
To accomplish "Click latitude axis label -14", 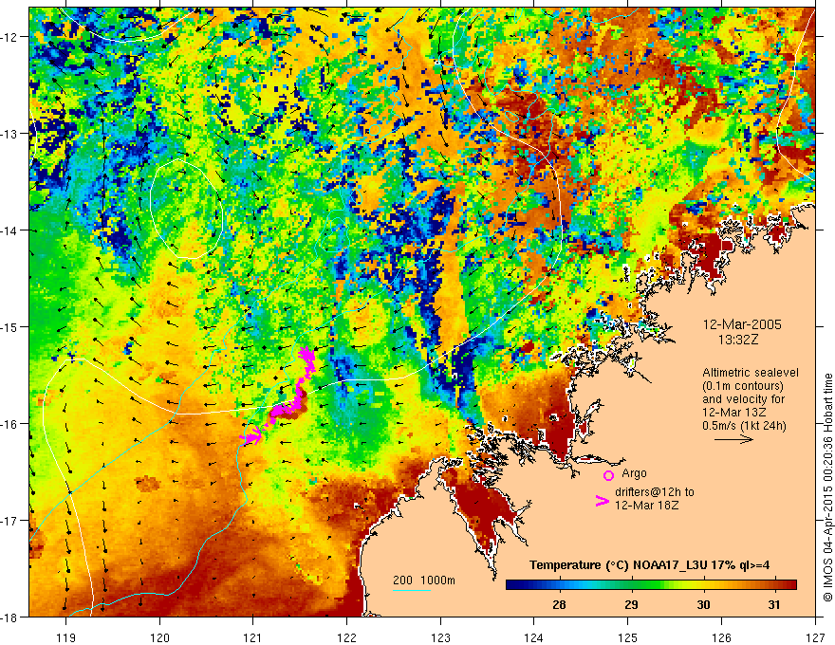I will click(10, 230).
